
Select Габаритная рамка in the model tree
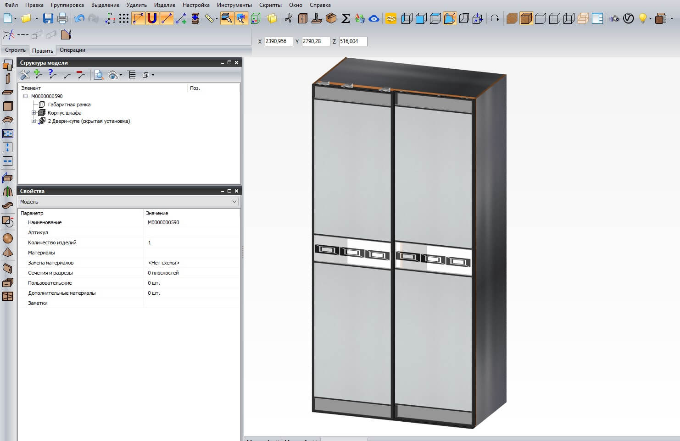pos(69,105)
